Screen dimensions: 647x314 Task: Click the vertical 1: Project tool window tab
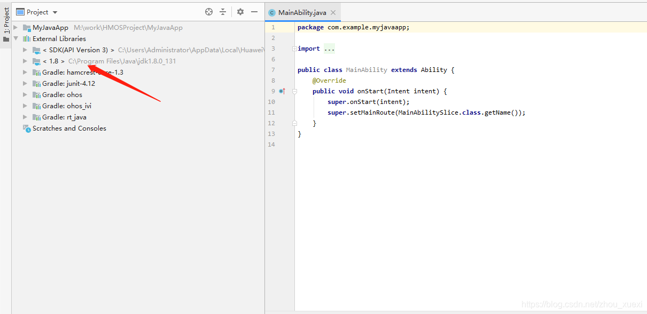5,16
